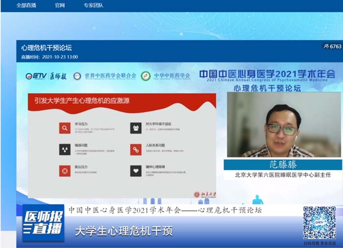The image size is (343, 248).
Task: Click the speaker title 北京大学第六医院睡眠医学中心副主任
Action: coord(283,175)
